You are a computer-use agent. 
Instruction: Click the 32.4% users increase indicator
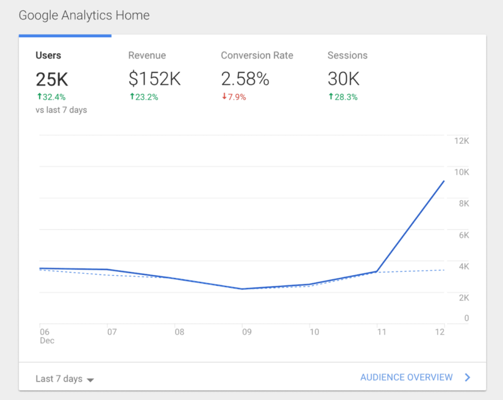point(51,97)
